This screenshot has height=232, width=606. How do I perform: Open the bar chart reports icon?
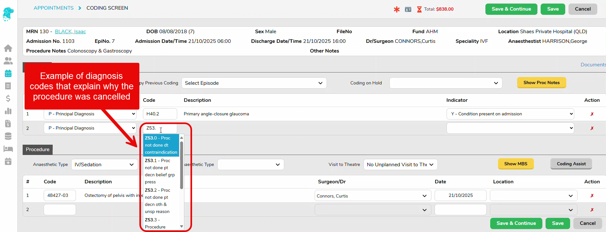pyautogui.click(x=8, y=111)
